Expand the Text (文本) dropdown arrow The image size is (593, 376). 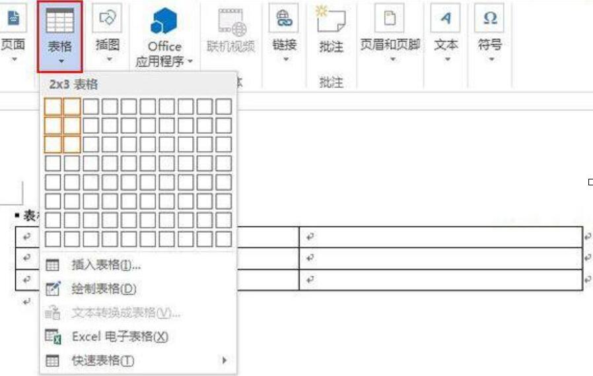448,59
